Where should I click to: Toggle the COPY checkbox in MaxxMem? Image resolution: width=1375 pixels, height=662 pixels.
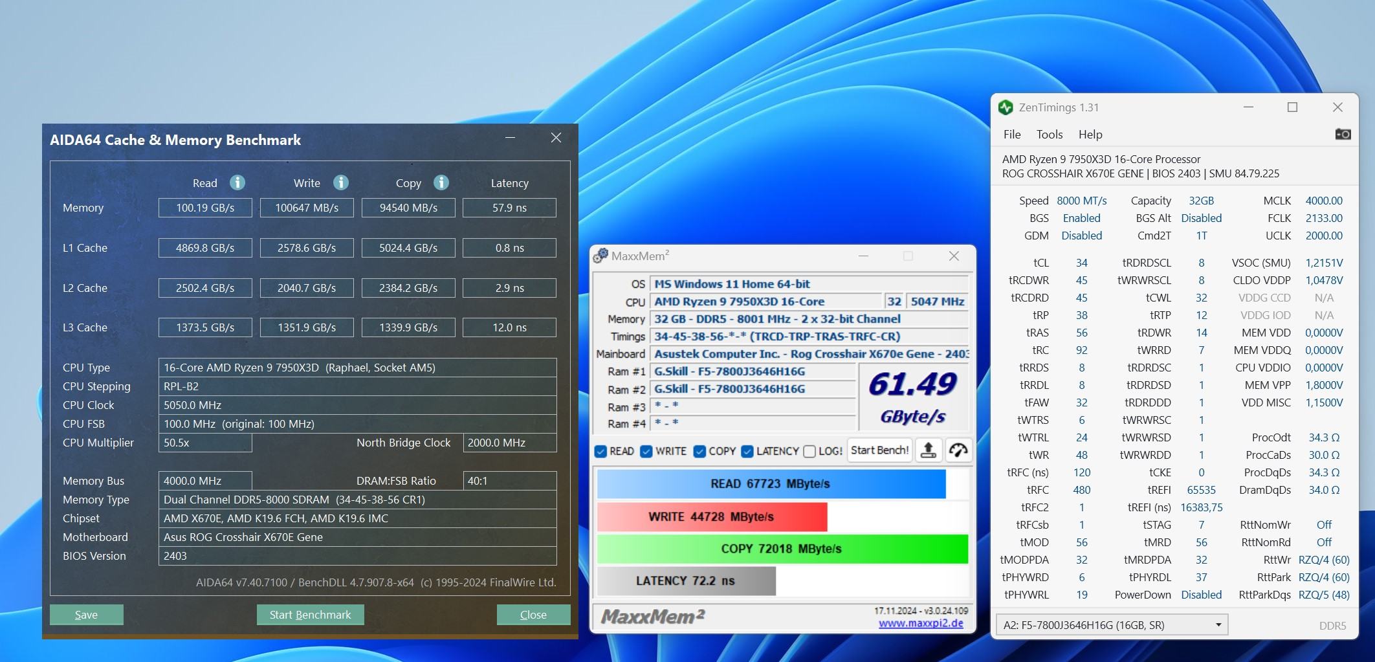pos(699,451)
